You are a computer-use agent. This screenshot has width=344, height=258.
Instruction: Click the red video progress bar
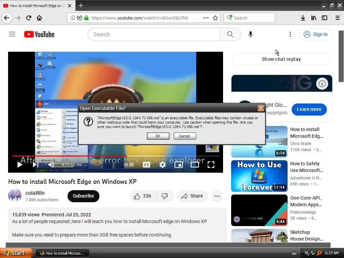[x=69, y=156]
